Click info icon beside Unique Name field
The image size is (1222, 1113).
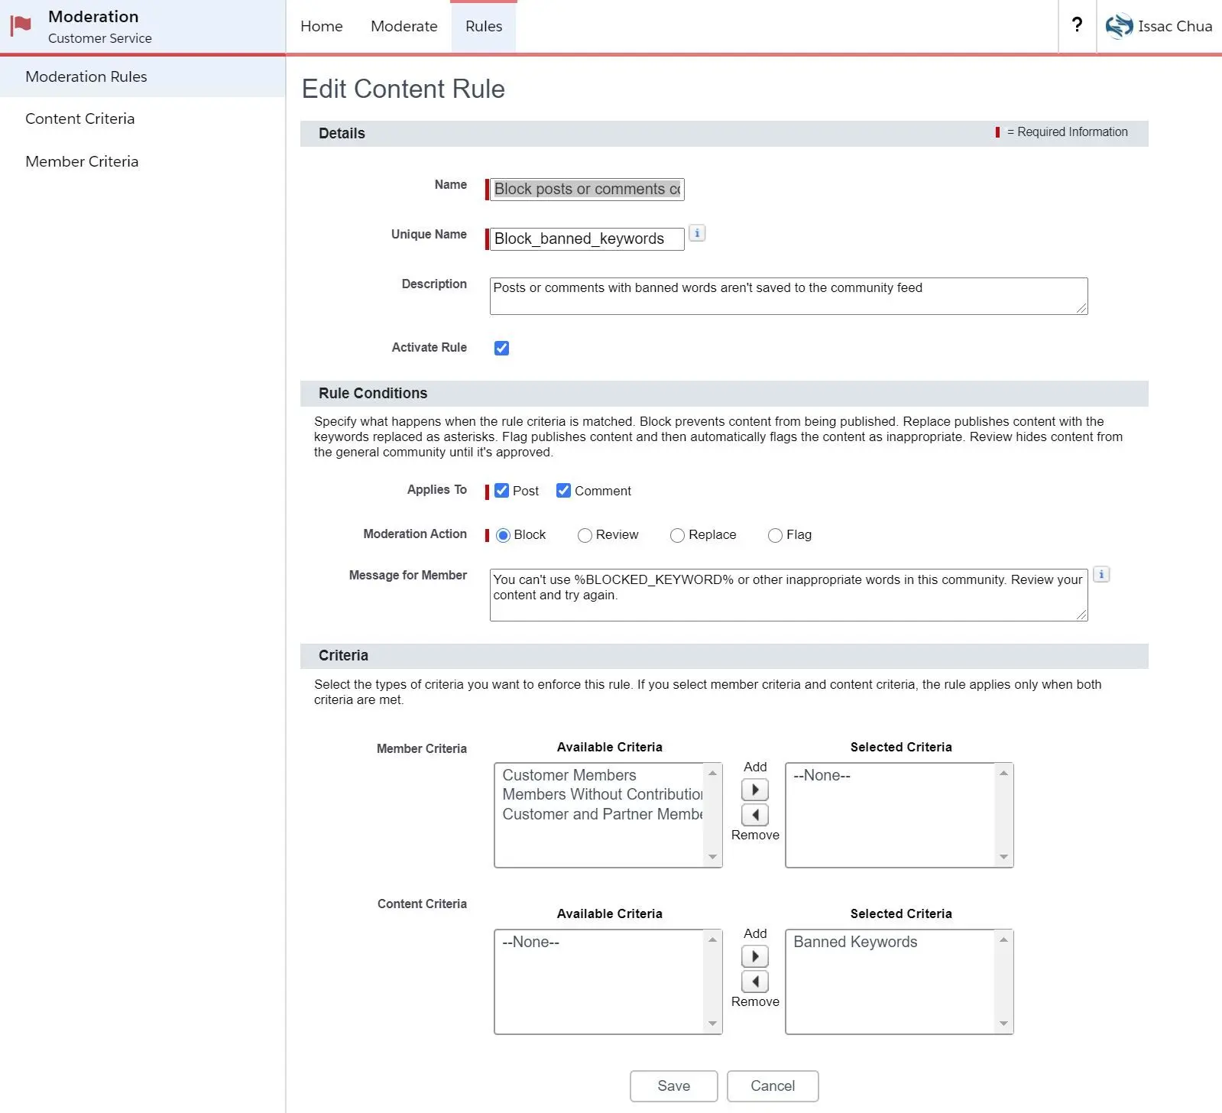coord(697,233)
